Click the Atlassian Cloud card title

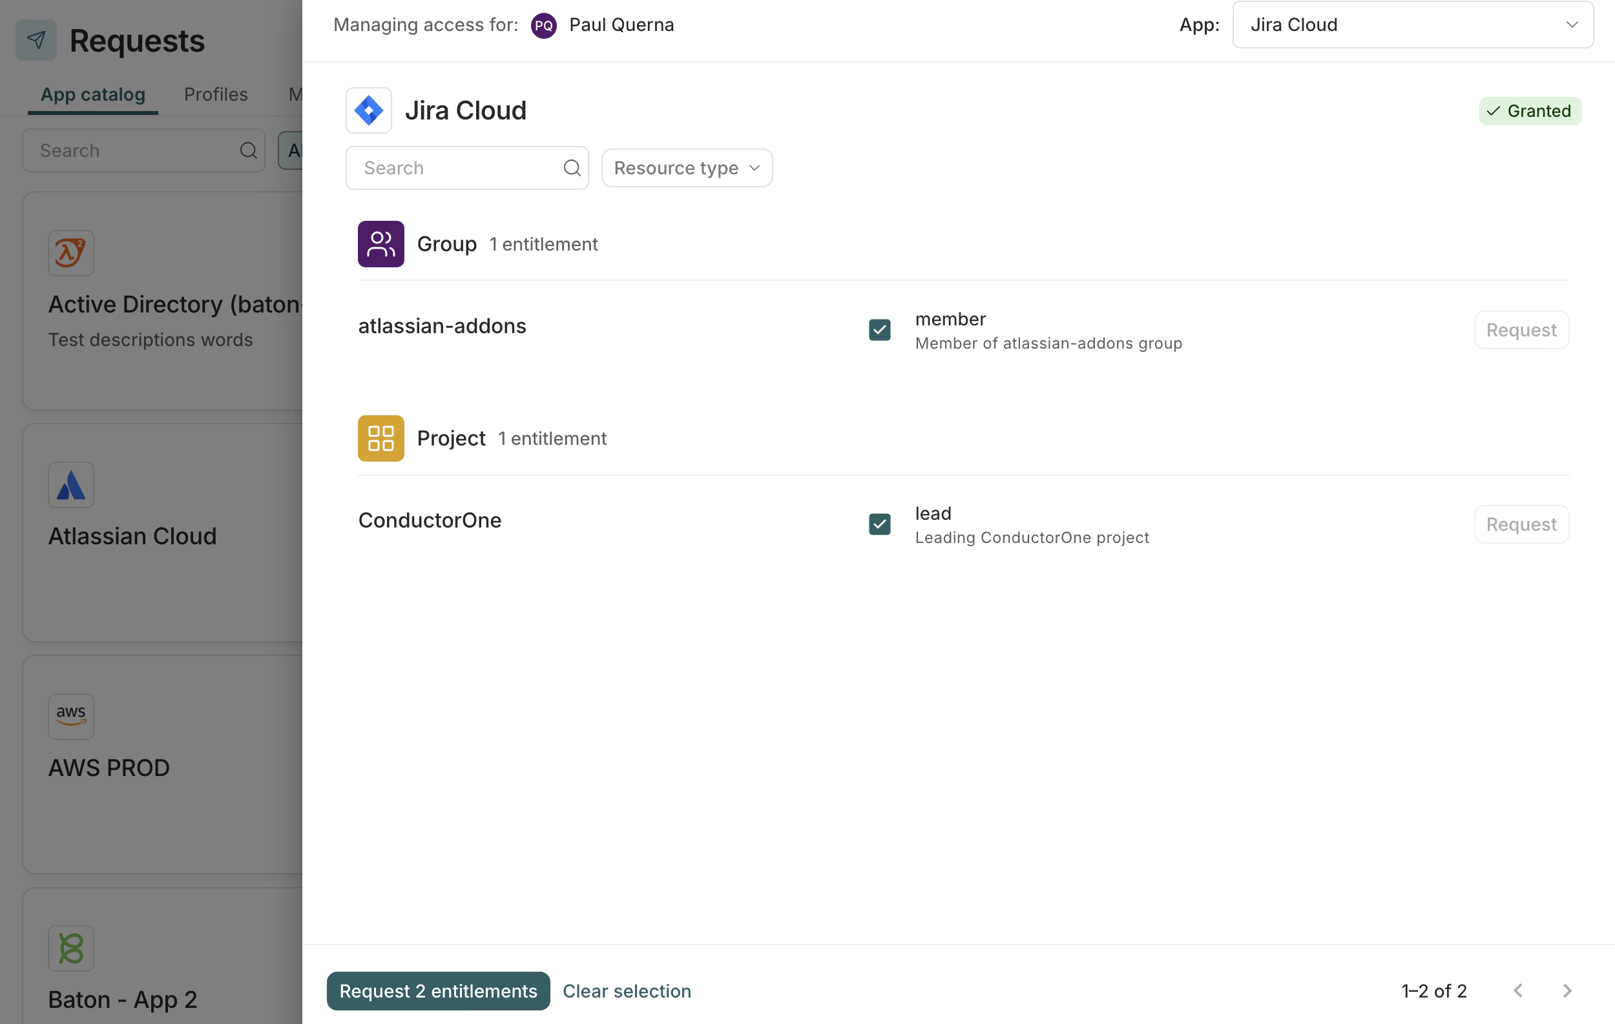(133, 536)
